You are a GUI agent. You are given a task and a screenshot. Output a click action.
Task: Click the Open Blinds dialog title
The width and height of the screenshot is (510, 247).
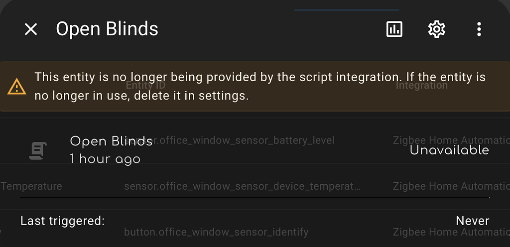click(x=107, y=29)
